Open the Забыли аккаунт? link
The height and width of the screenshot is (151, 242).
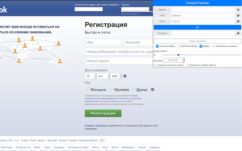click(x=130, y=14)
